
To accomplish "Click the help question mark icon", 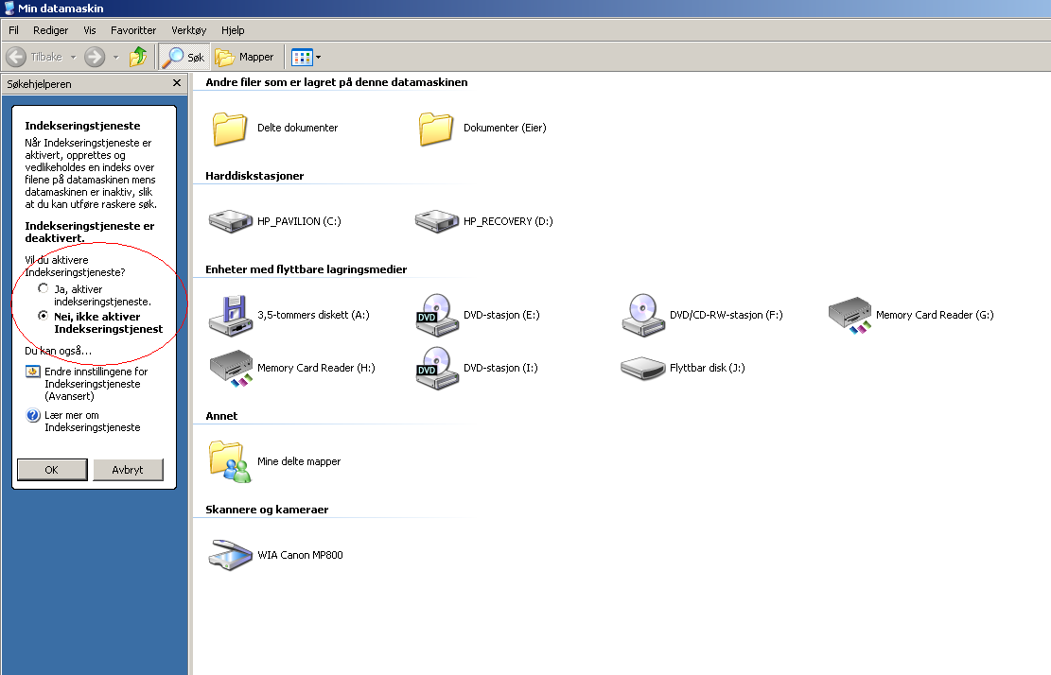I will click(x=33, y=415).
